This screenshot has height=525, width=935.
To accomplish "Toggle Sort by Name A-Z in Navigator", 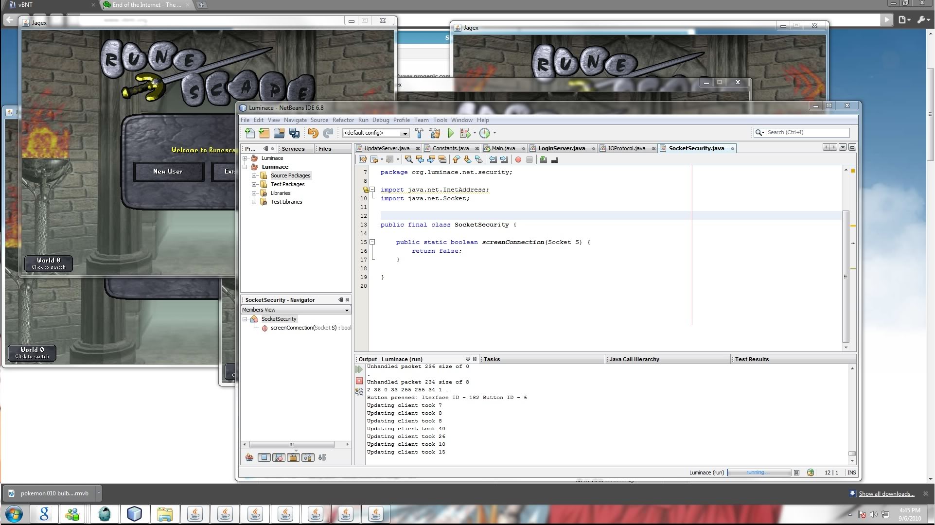I will pos(308,457).
